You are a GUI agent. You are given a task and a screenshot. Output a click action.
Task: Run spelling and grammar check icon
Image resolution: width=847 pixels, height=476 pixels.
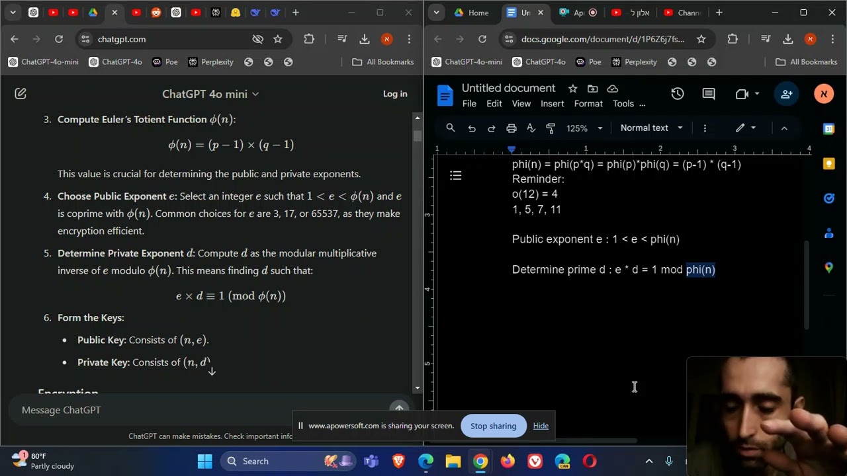tap(531, 128)
